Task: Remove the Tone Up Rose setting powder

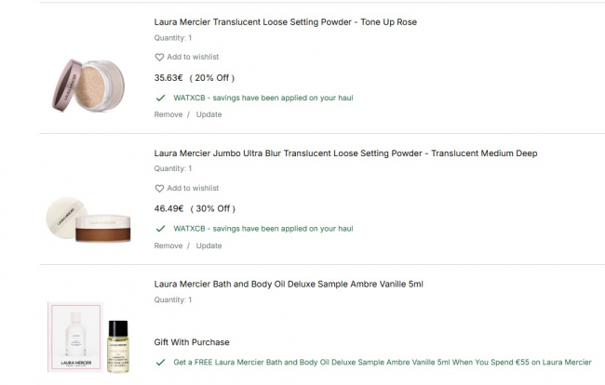Action: (x=168, y=114)
